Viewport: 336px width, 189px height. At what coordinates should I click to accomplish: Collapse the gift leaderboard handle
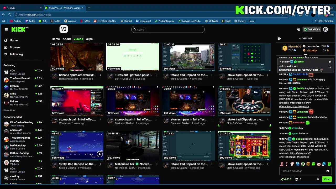tap(306, 56)
